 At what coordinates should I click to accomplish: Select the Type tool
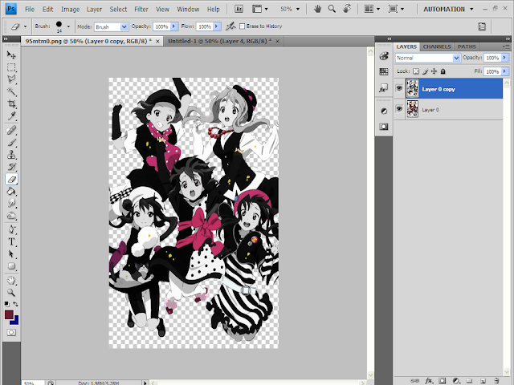[11, 241]
